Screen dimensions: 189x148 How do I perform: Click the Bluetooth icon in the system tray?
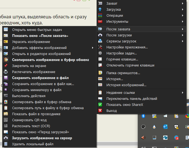point(143,116)
